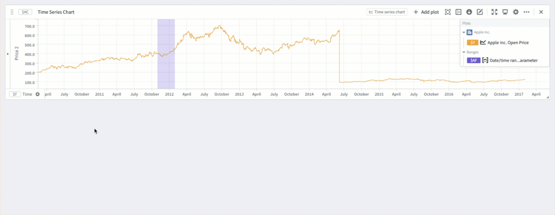The height and width of the screenshot is (215, 555).
Task: Click the download arrow icon
Action: tap(469, 12)
